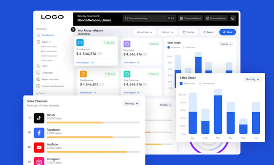Viewport: 274px width, 165px height.
Task: Click the TikTok sales progress bar
Action: click(93, 123)
